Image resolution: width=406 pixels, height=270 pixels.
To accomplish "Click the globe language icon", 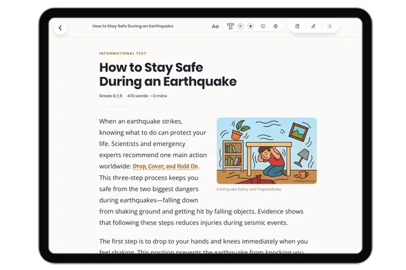I will (275, 26).
